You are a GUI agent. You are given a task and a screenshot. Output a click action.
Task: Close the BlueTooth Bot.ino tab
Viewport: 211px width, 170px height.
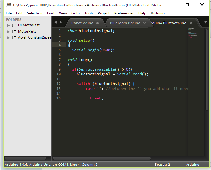point(144,23)
